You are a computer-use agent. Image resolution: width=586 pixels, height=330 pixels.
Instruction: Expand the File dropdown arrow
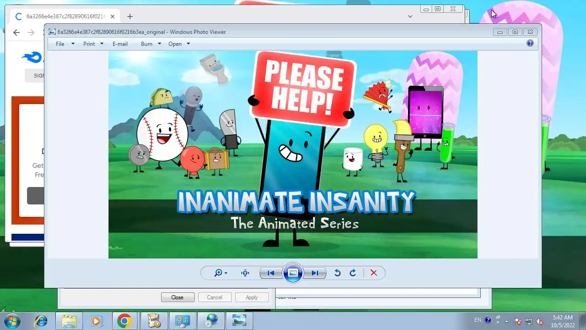pyautogui.click(x=73, y=44)
